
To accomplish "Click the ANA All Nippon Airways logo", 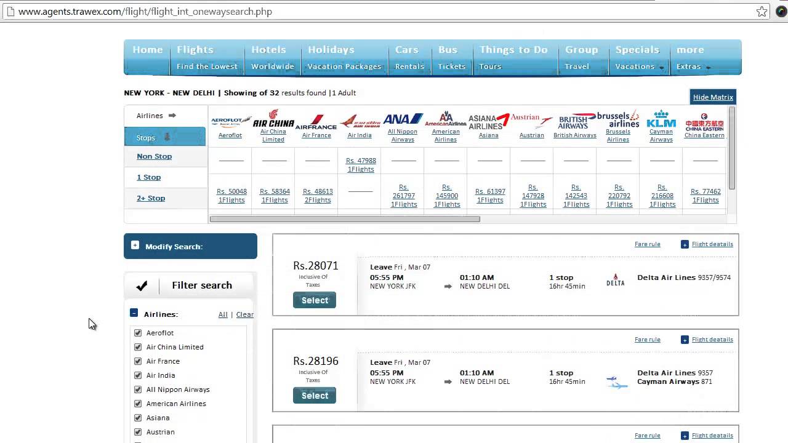I will point(403,119).
